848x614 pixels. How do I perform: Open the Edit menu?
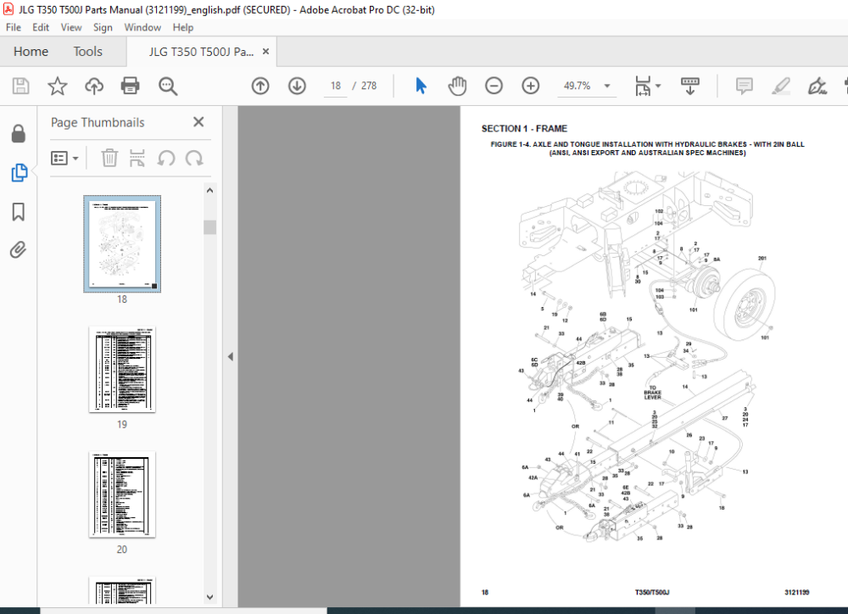[x=41, y=27]
